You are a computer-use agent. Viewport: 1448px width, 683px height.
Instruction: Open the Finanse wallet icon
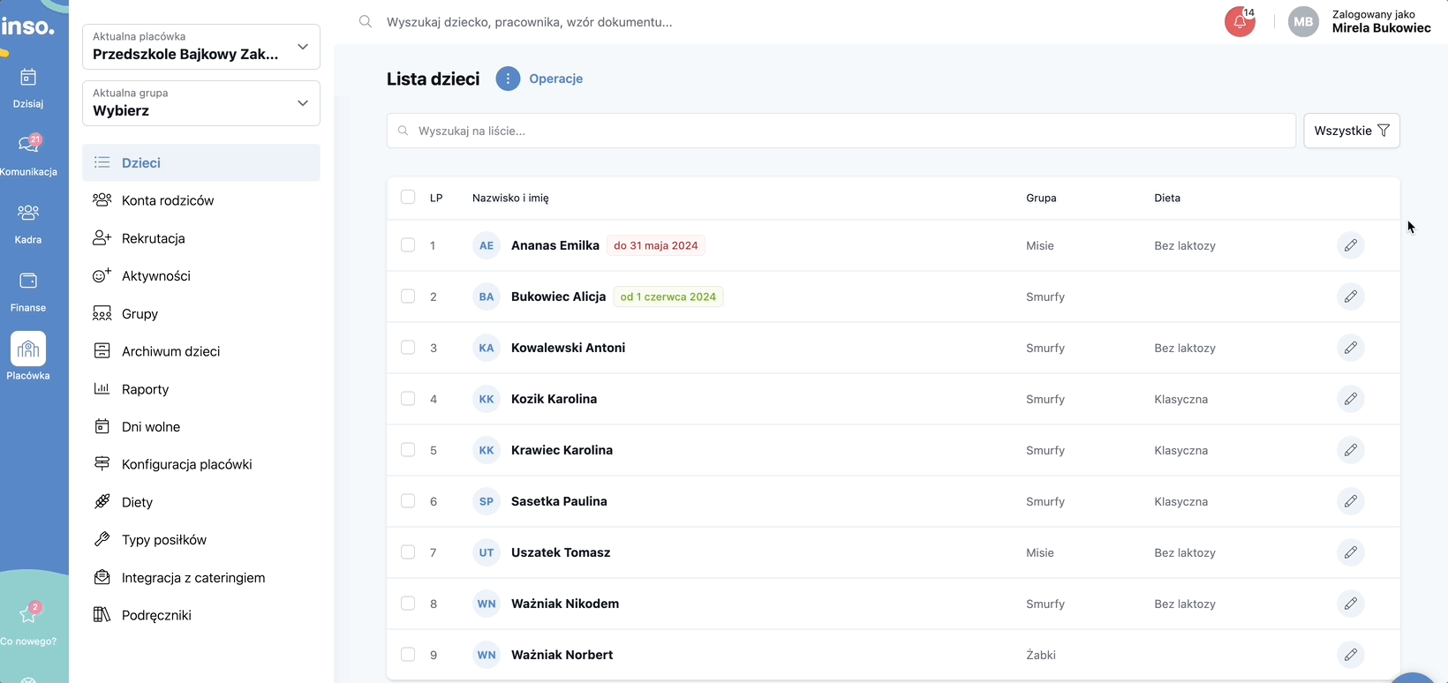(28, 281)
